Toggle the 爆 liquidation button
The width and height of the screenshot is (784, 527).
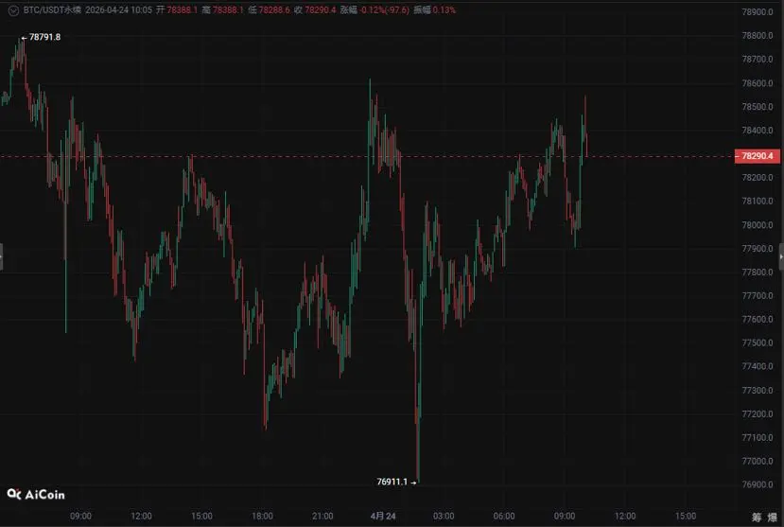tap(773, 518)
